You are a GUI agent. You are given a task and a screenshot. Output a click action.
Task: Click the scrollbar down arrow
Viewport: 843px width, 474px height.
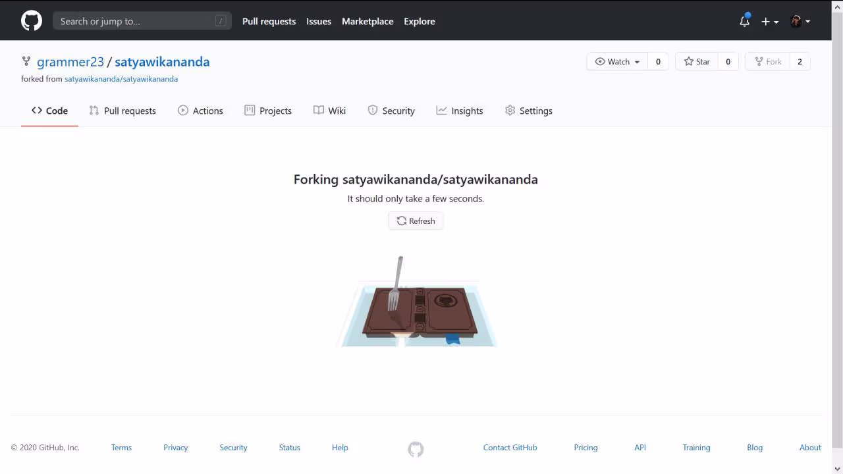837,468
